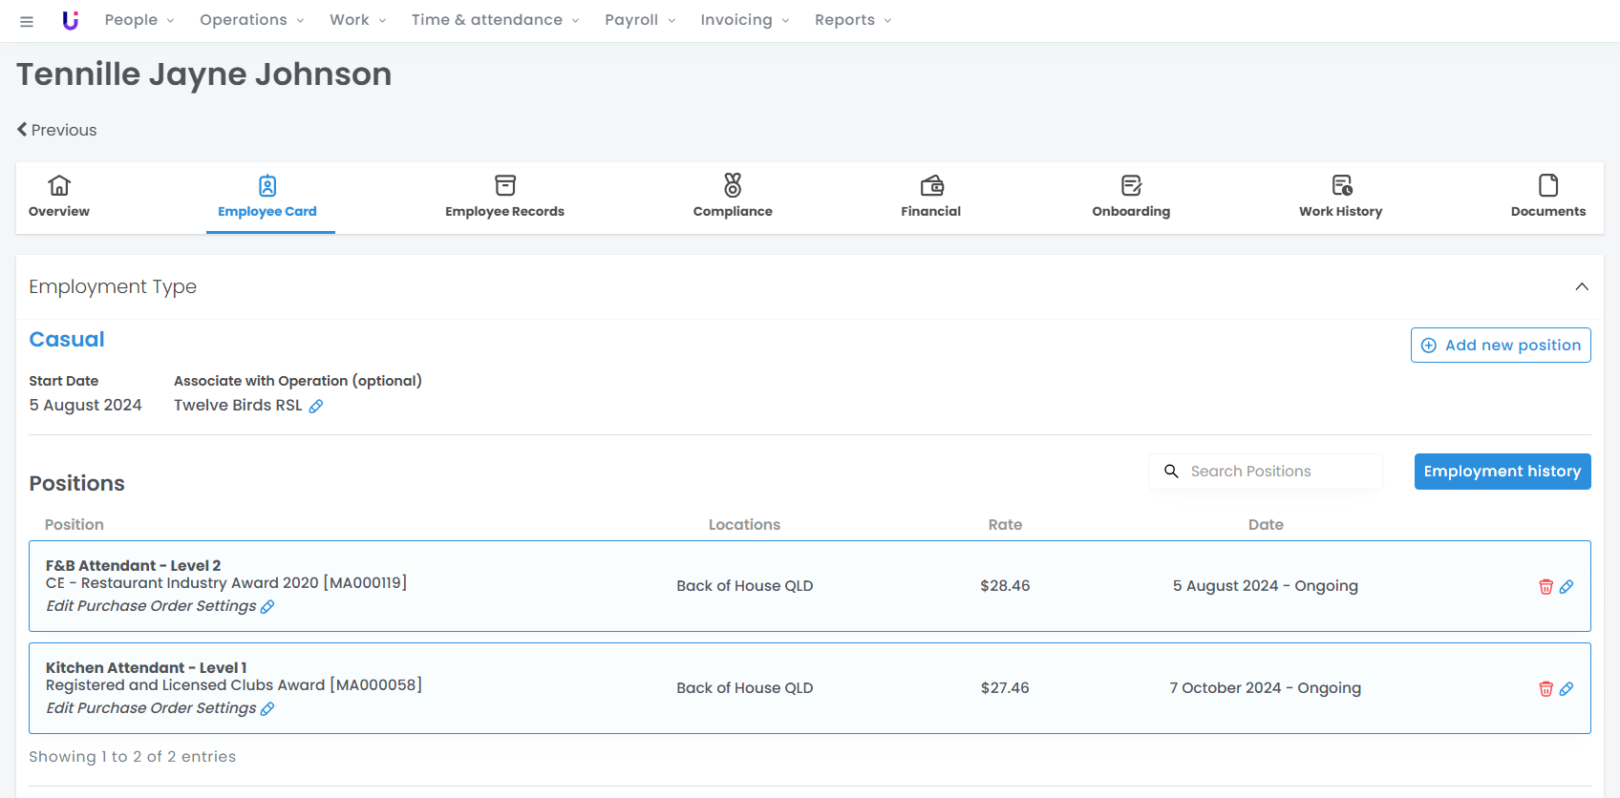Screen dimensions: 1620x798
Task: Edit the F&B Attendant position with pencil
Action: pyautogui.click(x=1567, y=586)
